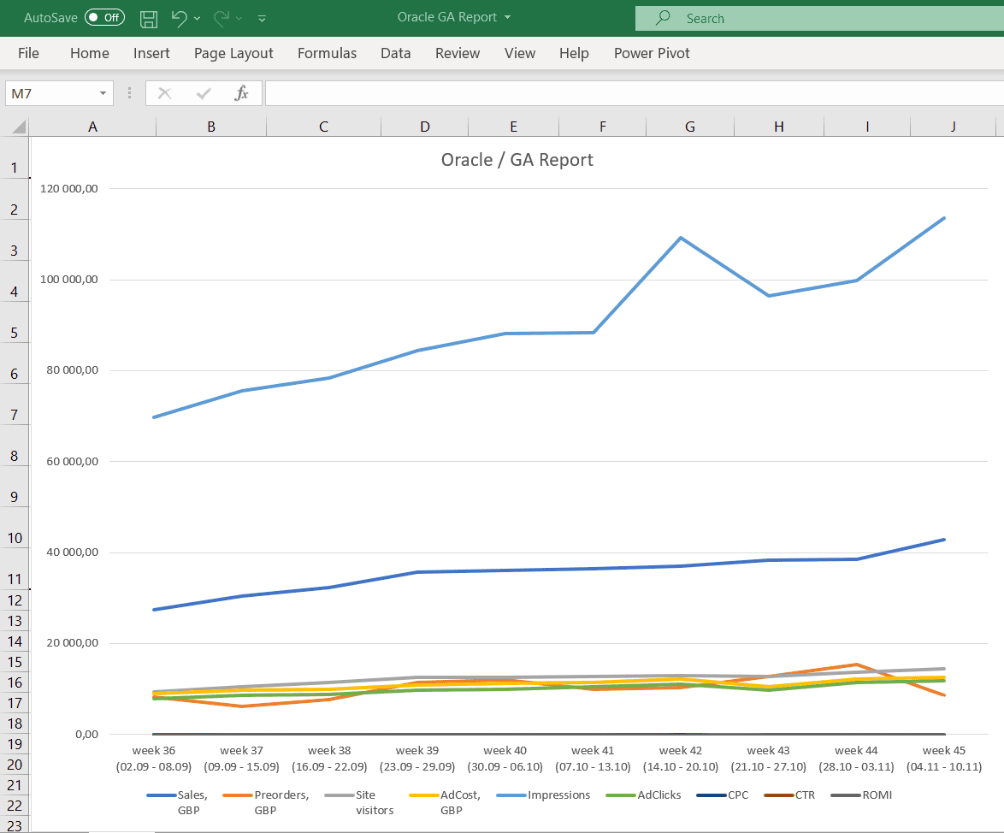Click the Preorders, GBP legend entry

click(x=266, y=802)
